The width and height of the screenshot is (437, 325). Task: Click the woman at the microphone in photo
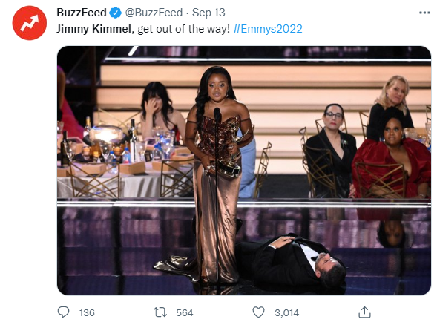coord(217,173)
